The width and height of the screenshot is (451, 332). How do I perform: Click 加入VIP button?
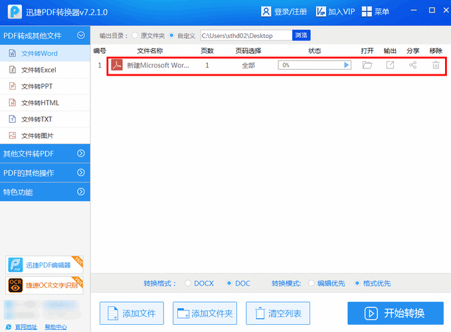(x=335, y=12)
